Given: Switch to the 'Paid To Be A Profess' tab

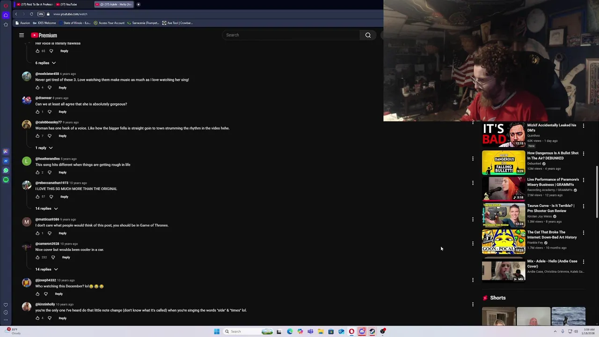Looking at the screenshot, I should click(35, 4).
